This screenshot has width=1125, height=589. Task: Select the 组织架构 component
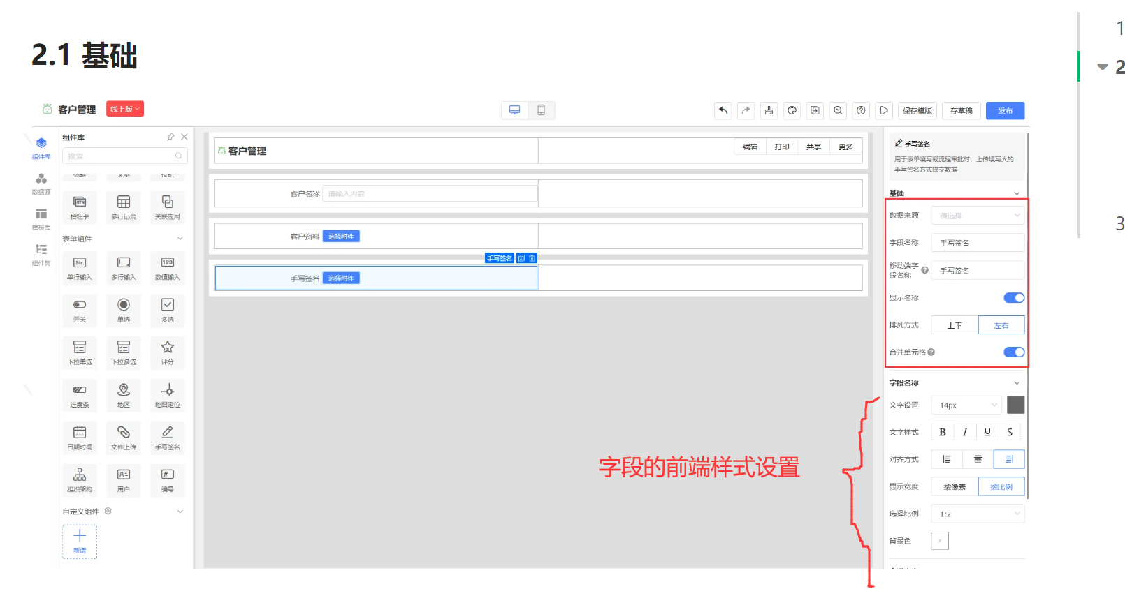pos(80,481)
